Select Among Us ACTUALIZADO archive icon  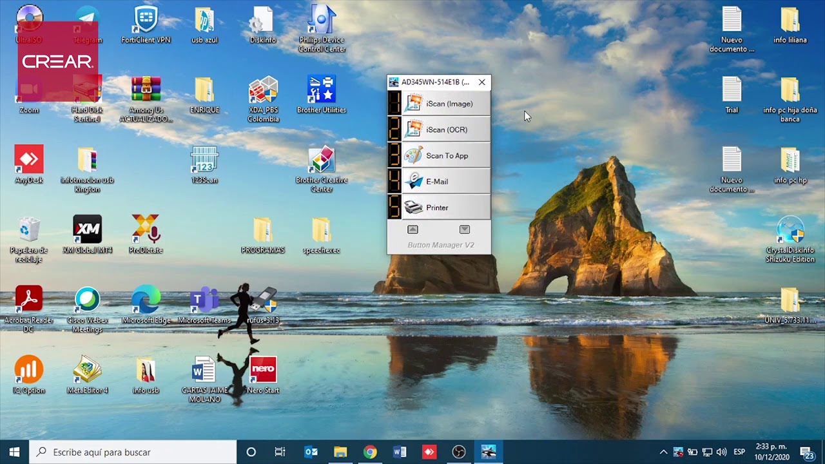click(x=146, y=99)
